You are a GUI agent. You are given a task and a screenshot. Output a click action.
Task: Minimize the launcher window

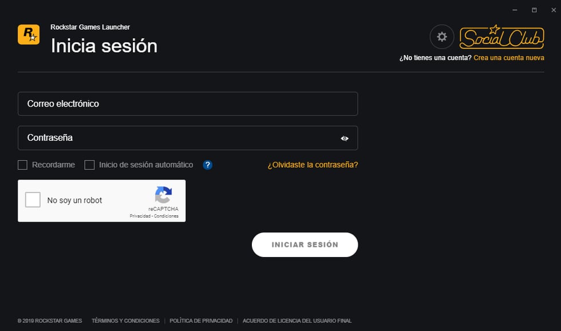(x=515, y=10)
